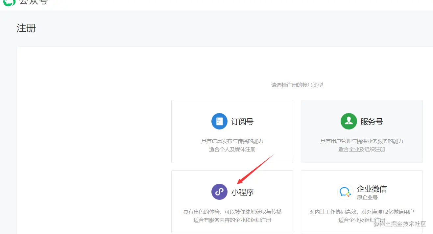Click text 具有信息发布与传播的能力
The height and width of the screenshot is (234, 433).
pyautogui.click(x=232, y=141)
